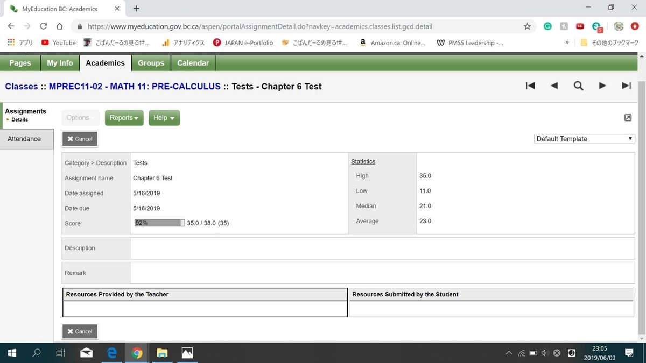Open the Options dropdown menu

[x=80, y=118]
